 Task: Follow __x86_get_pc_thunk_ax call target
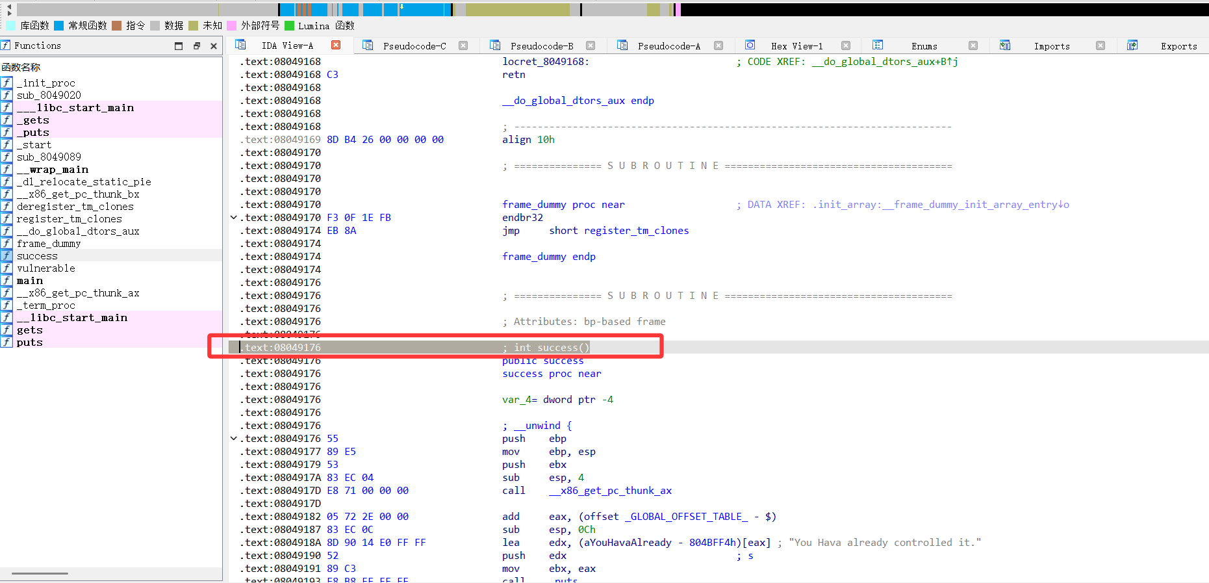610,490
